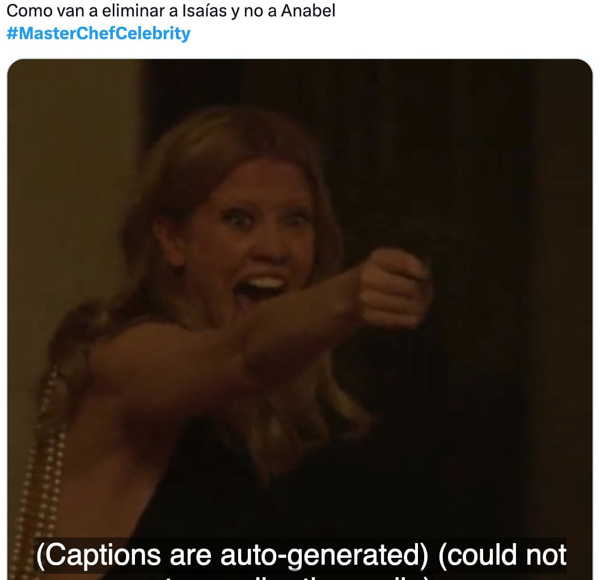Click the woman's open mouth in the video

coord(260,288)
